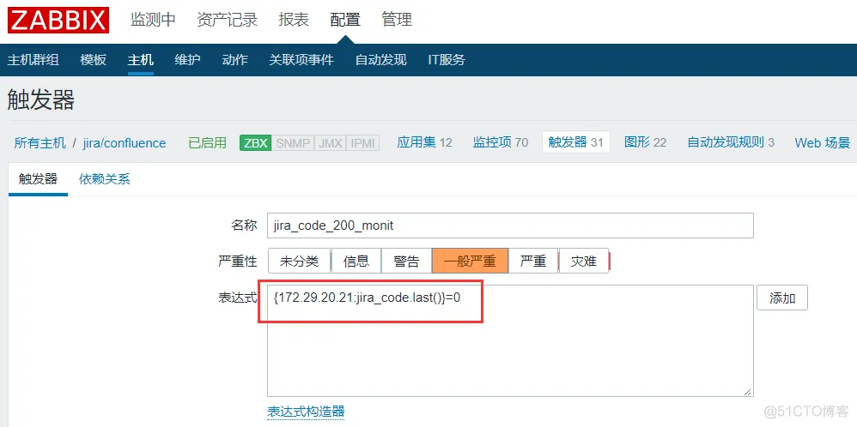Grab the expression textarea resize handle
The width and height of the screenshot is (857, 427).
pos(747,391)
